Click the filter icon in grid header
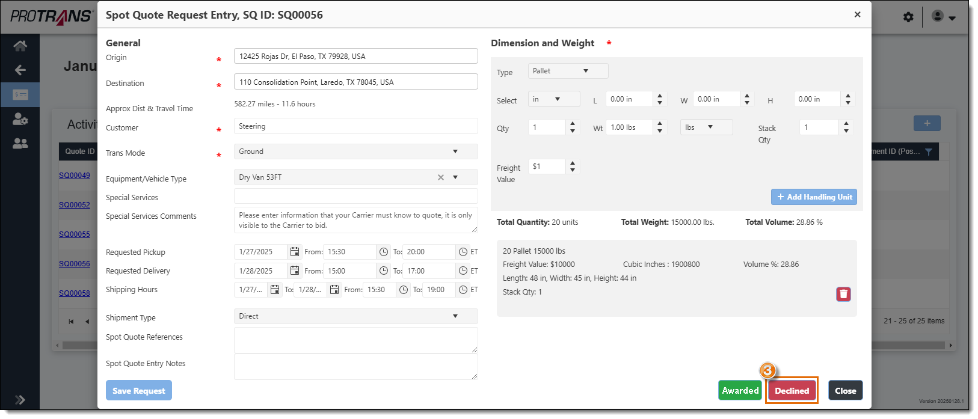The width and height of the screenshot is (978, 419). point(929,151)
